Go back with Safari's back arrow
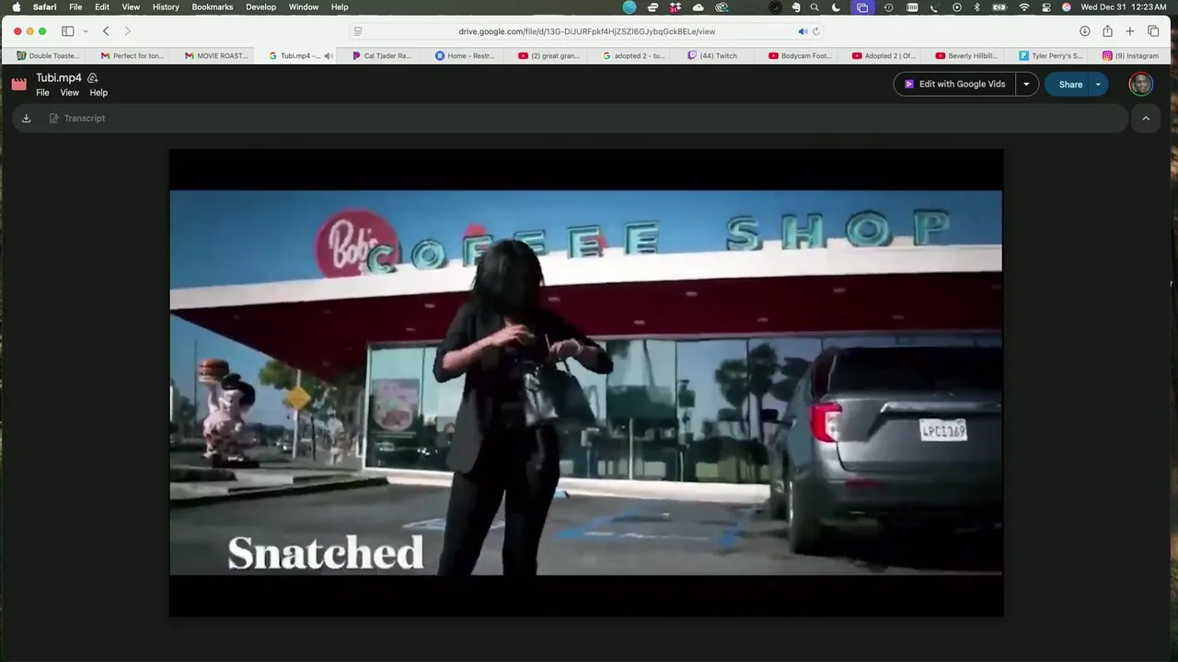 tap(106, 31)
